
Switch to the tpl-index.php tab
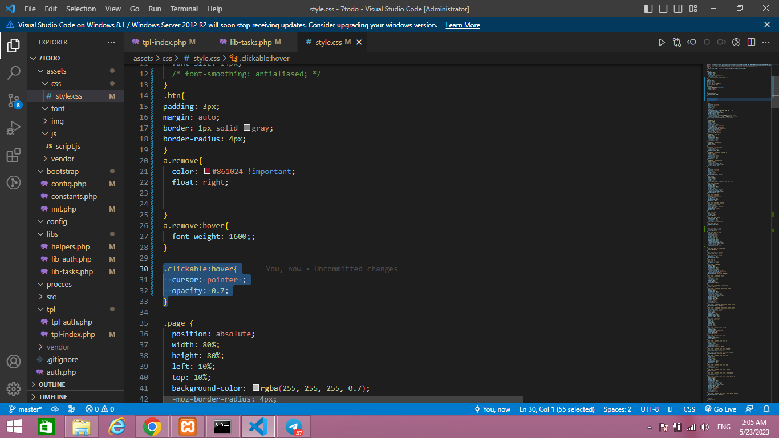[168, 42]
